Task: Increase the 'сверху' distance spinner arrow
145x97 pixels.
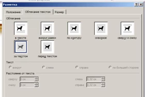Action: click(36, 78)
